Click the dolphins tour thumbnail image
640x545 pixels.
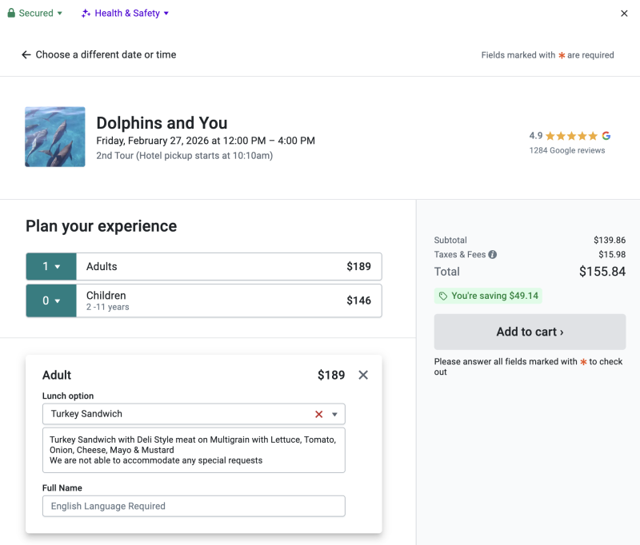pos(54,136)
